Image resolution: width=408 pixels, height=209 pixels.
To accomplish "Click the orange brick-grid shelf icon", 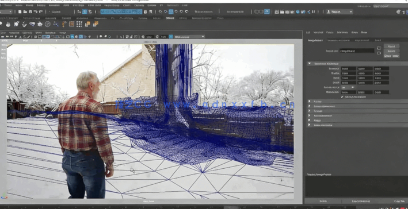I will (71, 24).
